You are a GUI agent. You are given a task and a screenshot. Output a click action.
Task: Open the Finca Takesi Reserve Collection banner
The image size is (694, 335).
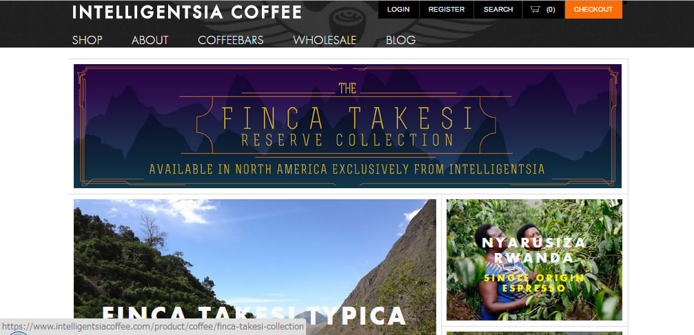point(347,126)
